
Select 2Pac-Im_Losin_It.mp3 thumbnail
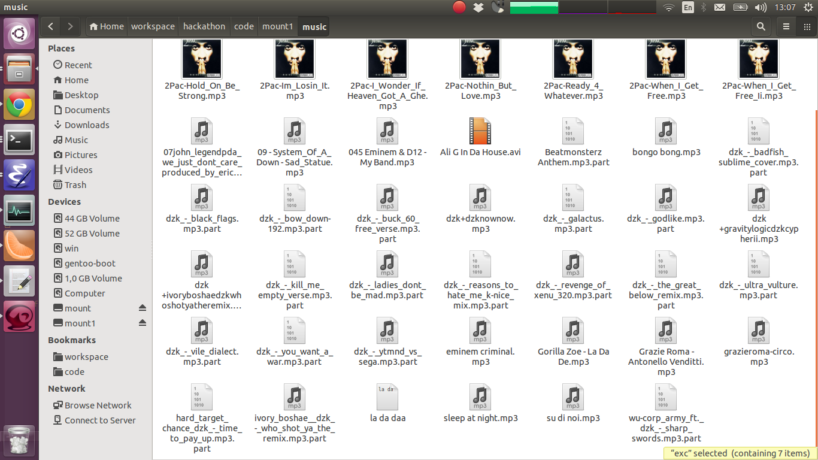pos(295,59)
